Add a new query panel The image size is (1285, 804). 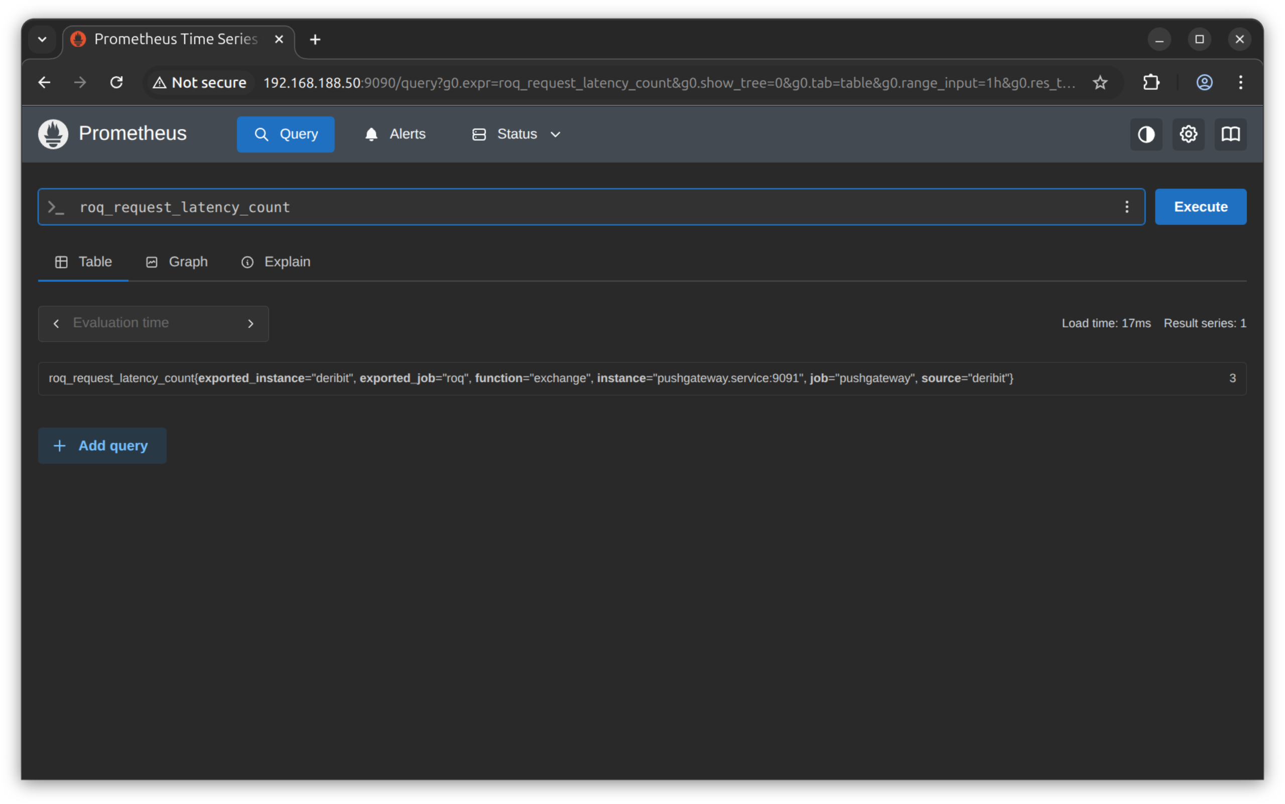pyautogui.click(x=102, y=446)
